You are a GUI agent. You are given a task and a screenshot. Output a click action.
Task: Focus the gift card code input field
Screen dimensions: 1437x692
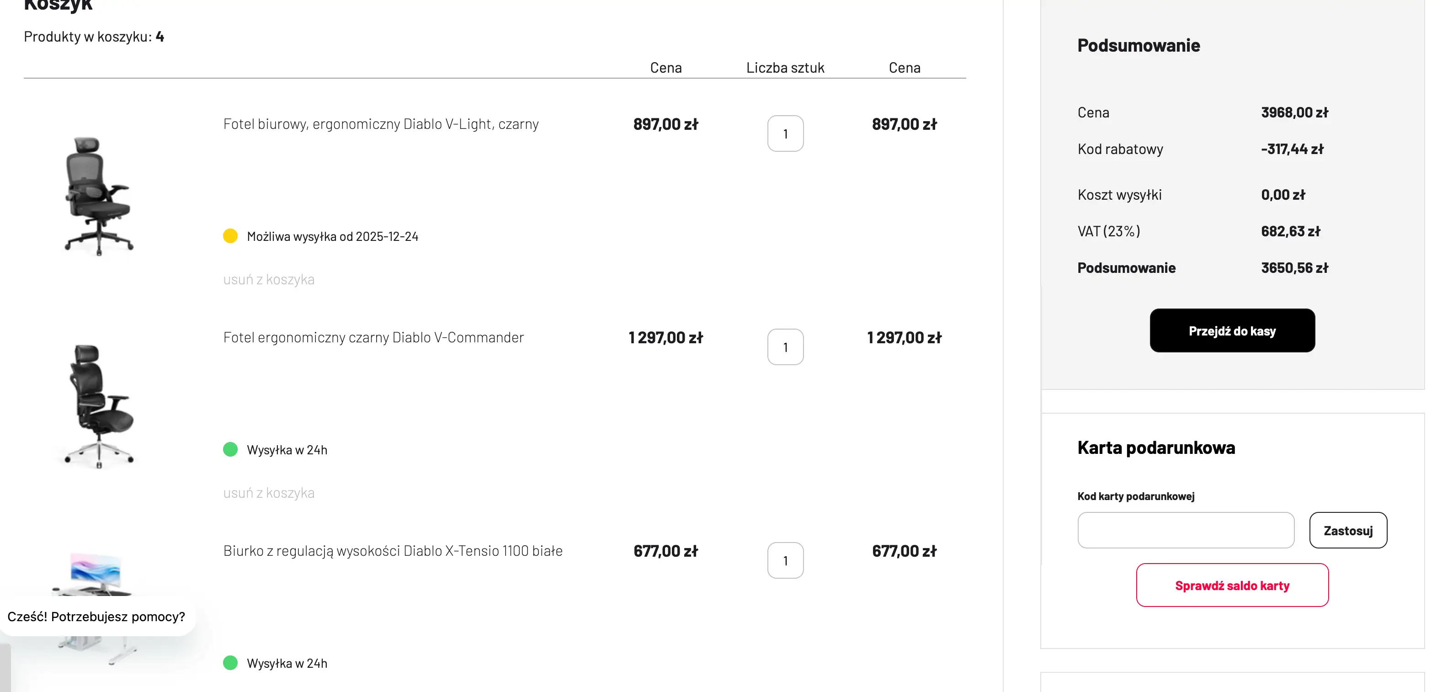[1186, 530]
